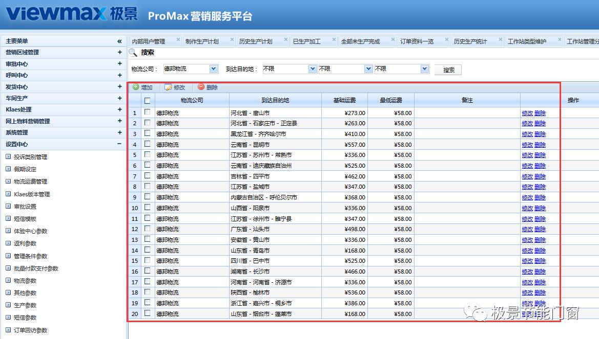Open the first 到达目的地 dropdown

click(x=313, y=69)
